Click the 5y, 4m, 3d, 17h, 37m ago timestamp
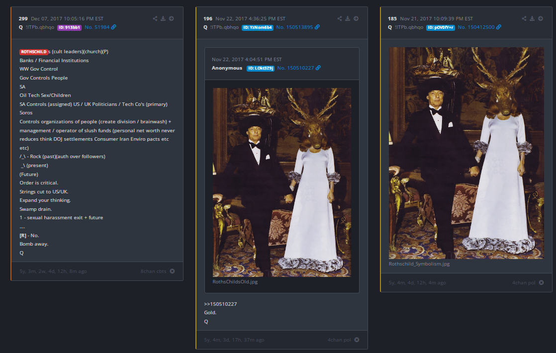The height and width of the screenshot is (353, 556). pos(234,340)
